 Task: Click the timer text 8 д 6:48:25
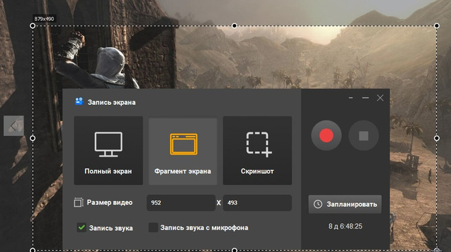click(345, 226)
